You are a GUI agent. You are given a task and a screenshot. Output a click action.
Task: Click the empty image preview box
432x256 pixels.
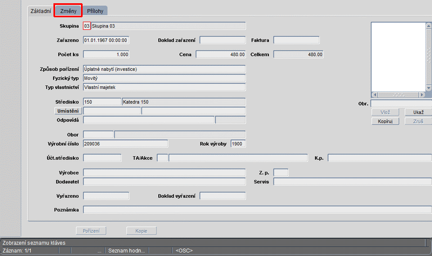399,57
